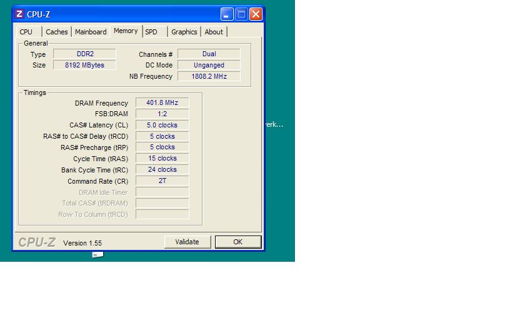The width and height of the screenshot is (525, 328).
Task: Click the DRAM Frequency 401.8 MHz value
Action: pos(162,102)
